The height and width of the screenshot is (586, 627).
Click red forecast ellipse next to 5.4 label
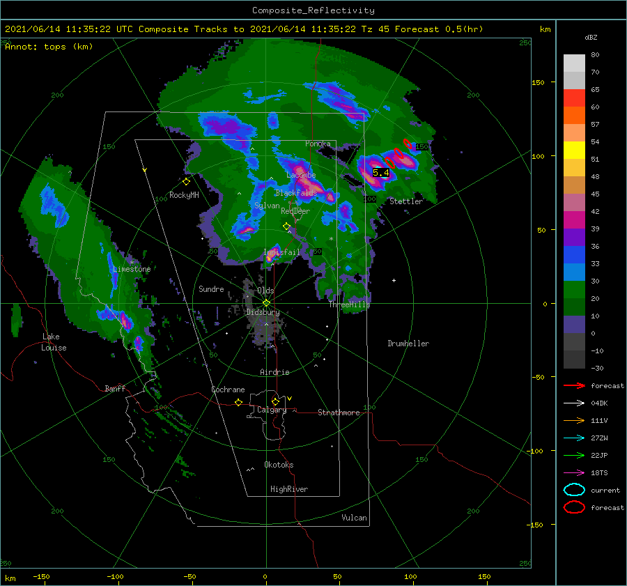pos(389,162)
